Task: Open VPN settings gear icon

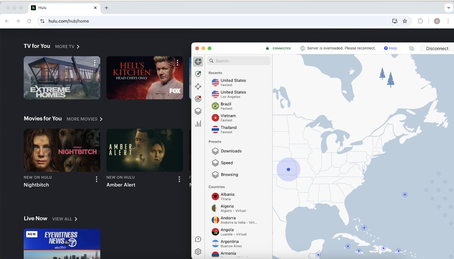Action: (x=198, y=251)
